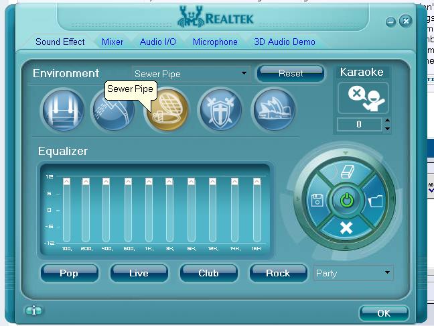The width and height of the screenshot is (434, 326).
Task: Click the Karaoke key value field
Action: point(359,124)
